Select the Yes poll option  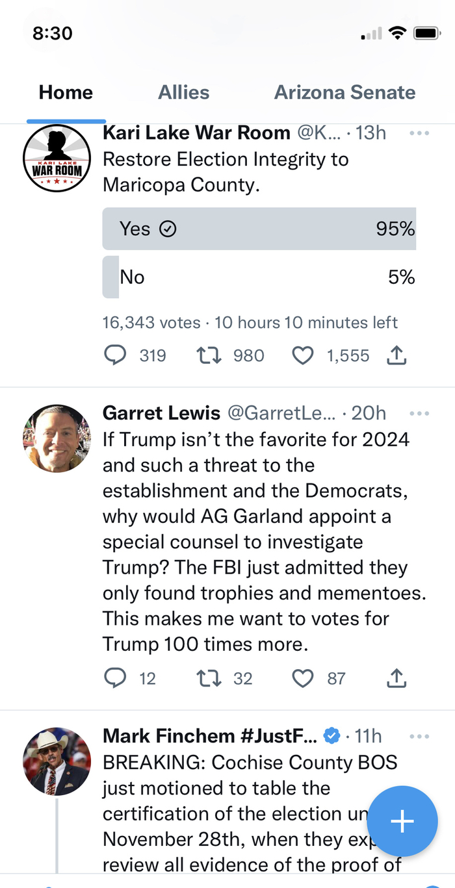tap(259, 229)
